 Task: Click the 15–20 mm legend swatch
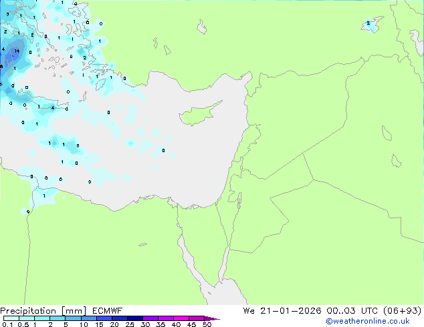point(104,318)
